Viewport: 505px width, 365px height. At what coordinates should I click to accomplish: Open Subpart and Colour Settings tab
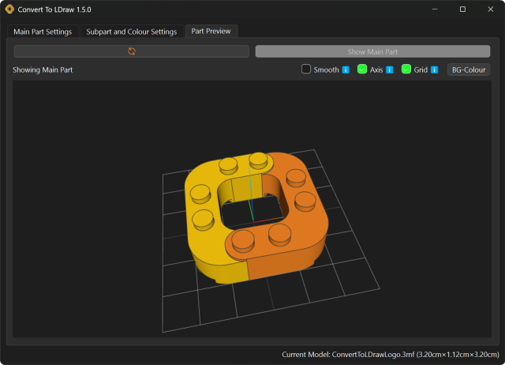[x=132, y=32]
